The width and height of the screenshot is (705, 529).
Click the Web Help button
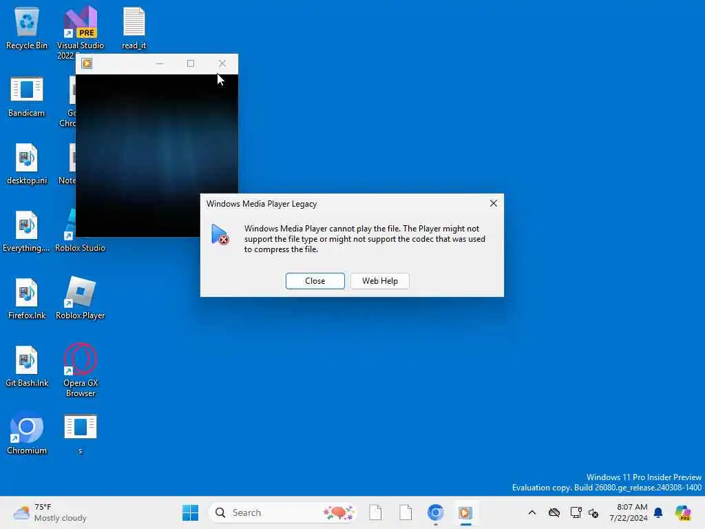coord(380,281)
